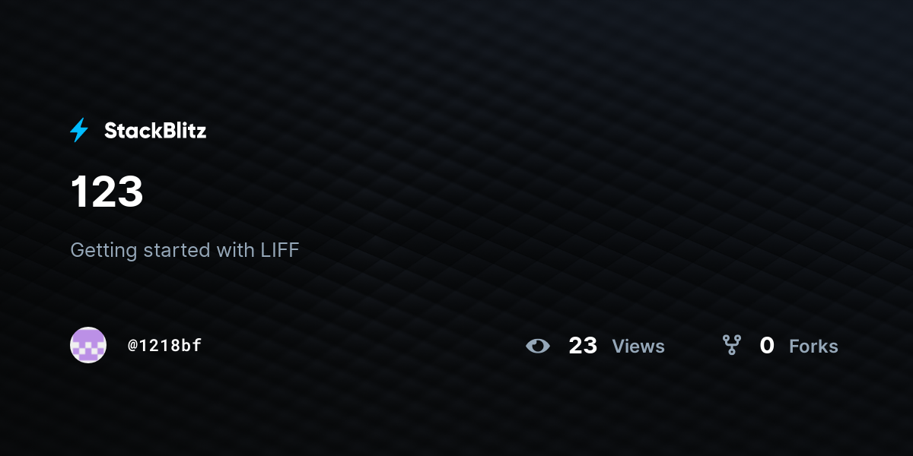Click the 23 view count number
913x456 pixels.
[583, 346]
